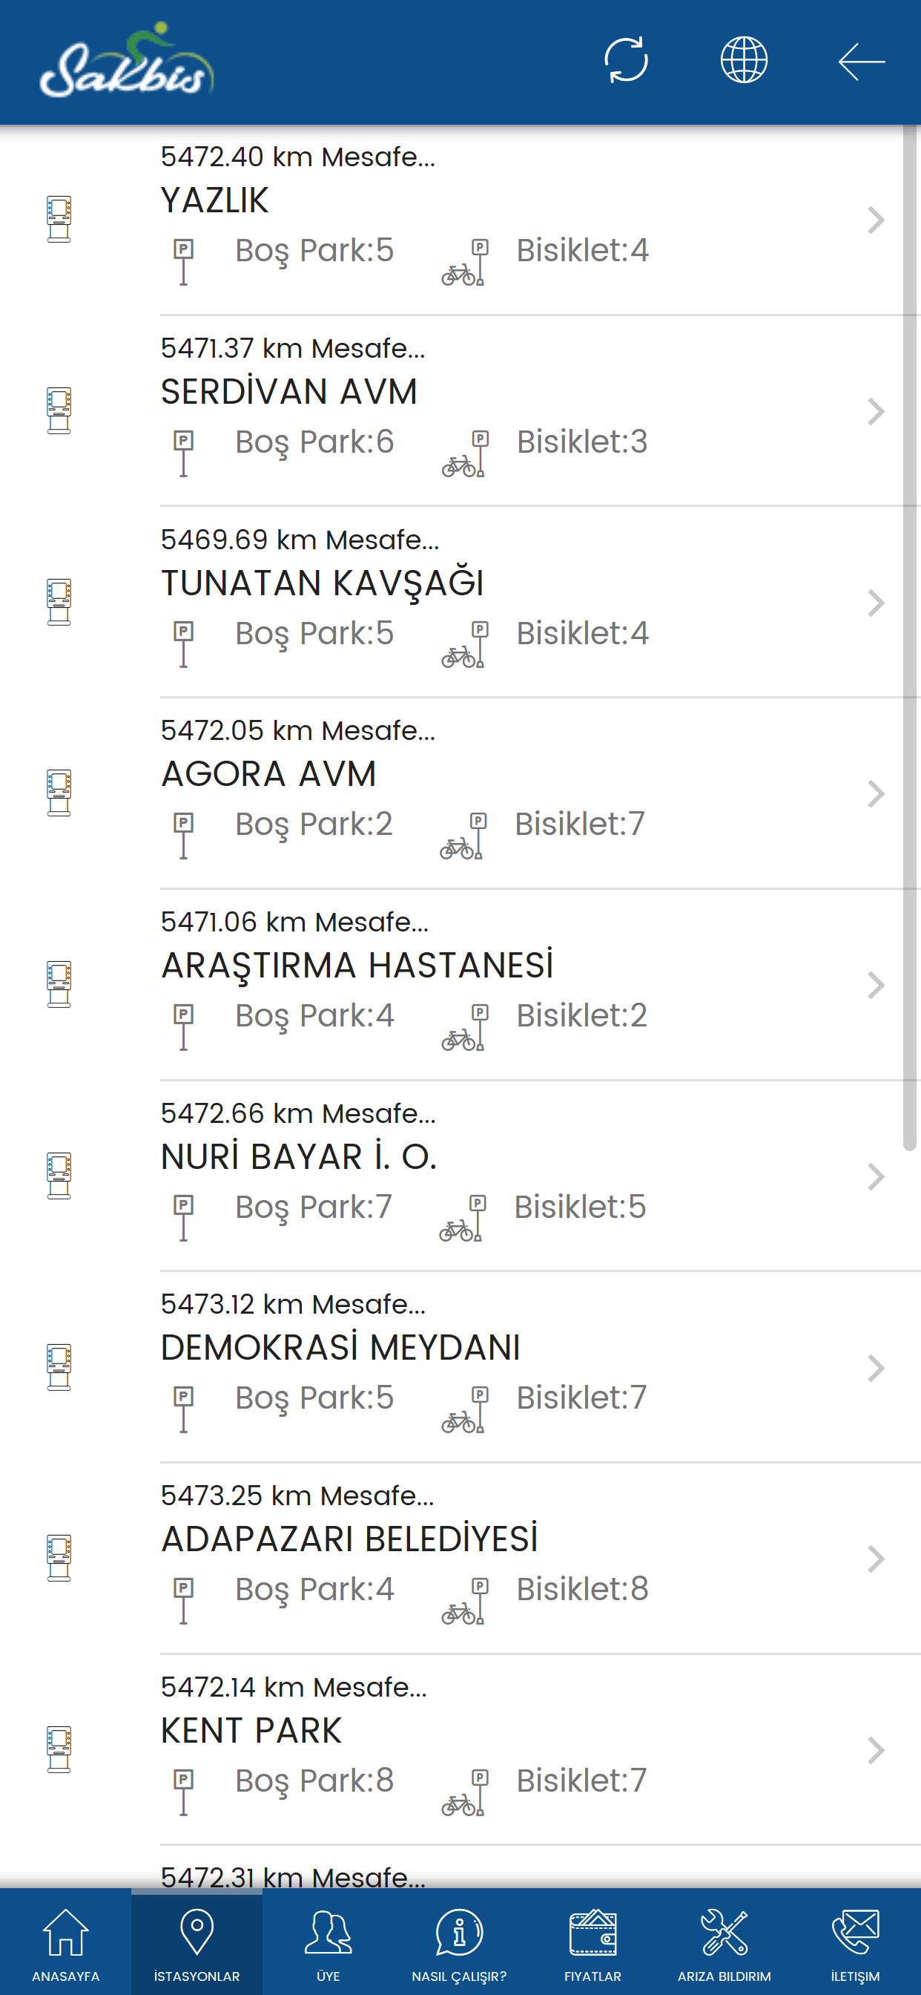Expand AGORA AVM station chevron
The image size is (921, 1995).
(x=875, y=794)
